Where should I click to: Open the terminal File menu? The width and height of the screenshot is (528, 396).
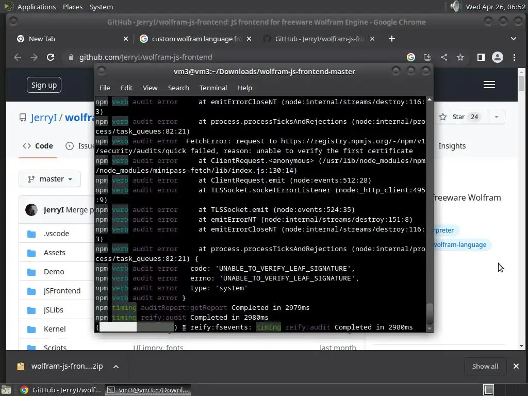[x=105, y=88]
